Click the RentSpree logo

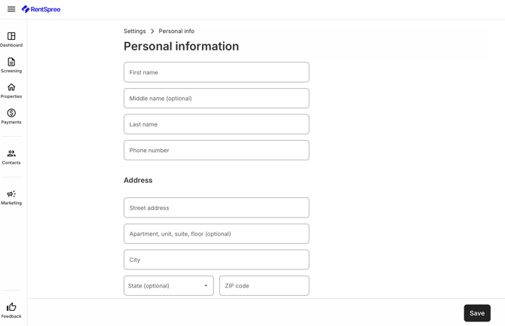coord(41,9)
